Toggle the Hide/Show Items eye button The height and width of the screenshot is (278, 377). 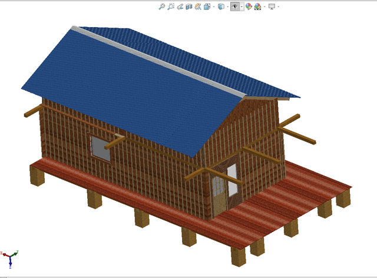pos(235,6)
